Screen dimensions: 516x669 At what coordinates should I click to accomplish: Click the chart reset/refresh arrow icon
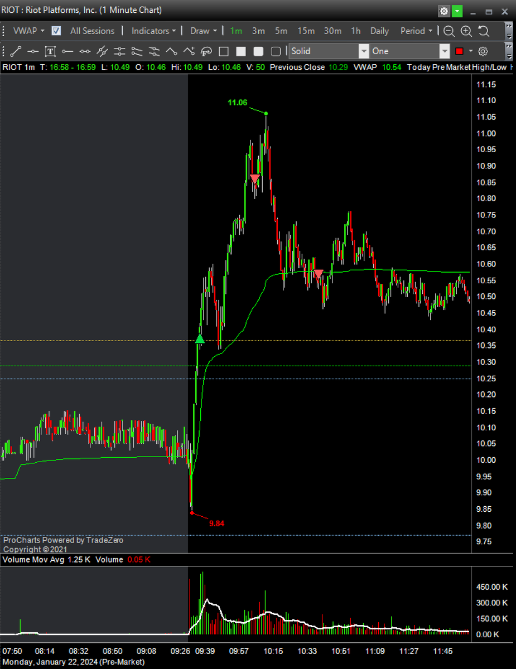(x=484, y=31)
